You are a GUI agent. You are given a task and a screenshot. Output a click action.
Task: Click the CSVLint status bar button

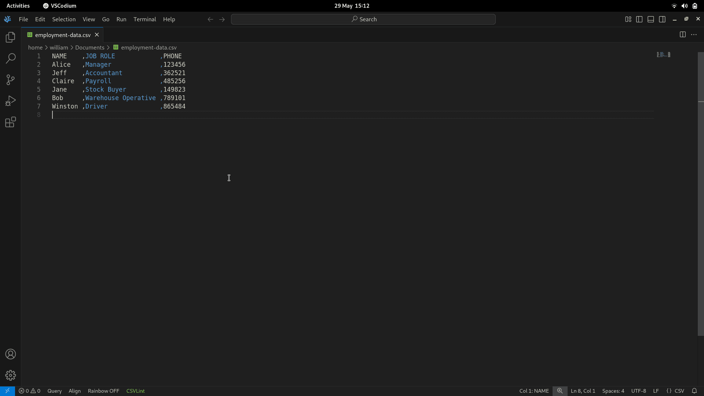click(136, 391)
